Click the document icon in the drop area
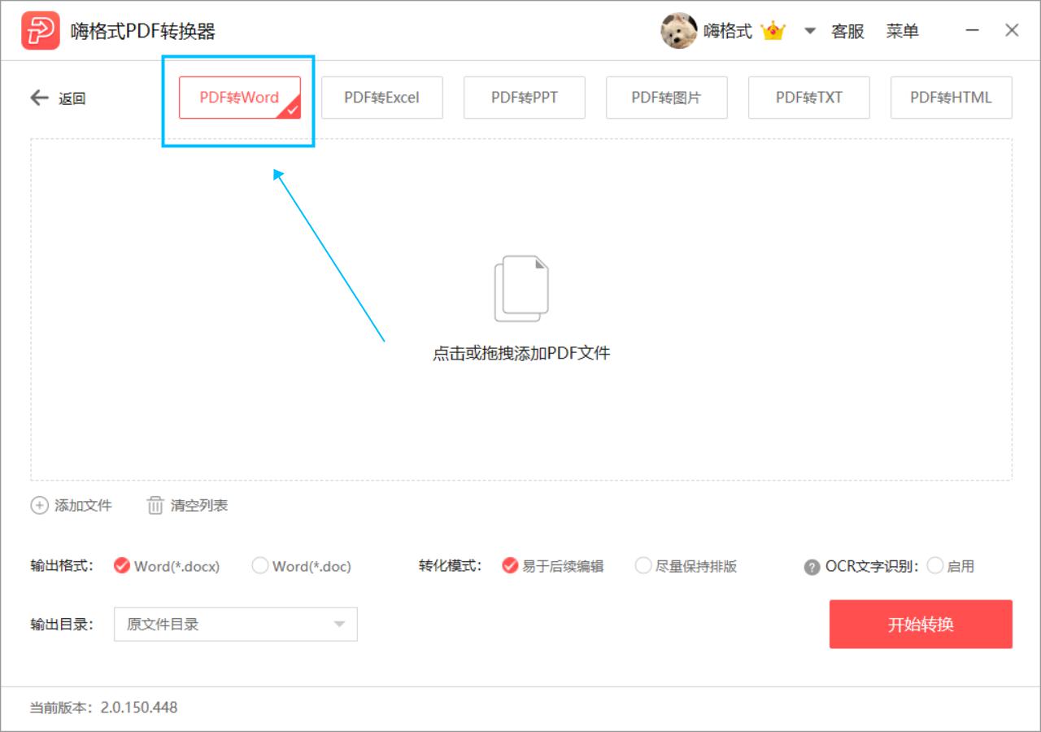This screenshot has height=732, width=1041. pos(521,289)
